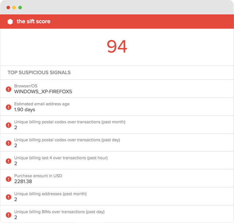234x223 pixels.
Task: Click Unique billing addresses (past month) label
Action: (x=50, y=194)
